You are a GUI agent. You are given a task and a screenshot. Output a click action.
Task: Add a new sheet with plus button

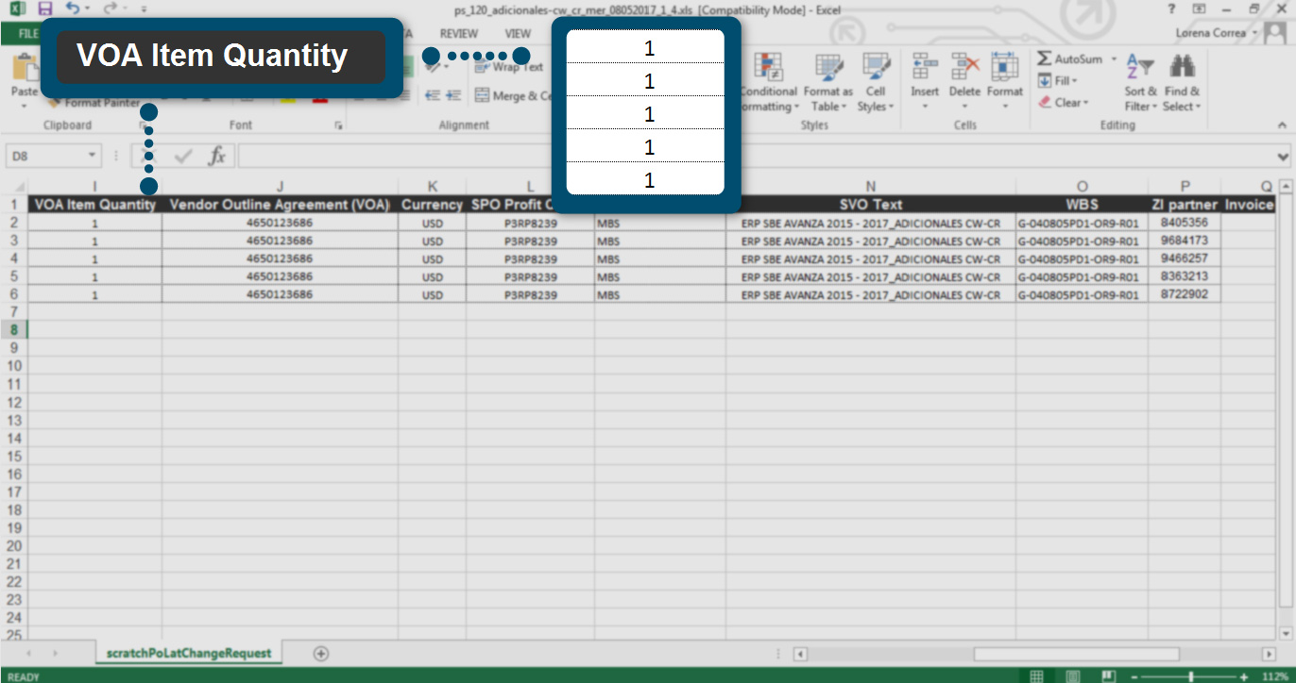(320, 653)
